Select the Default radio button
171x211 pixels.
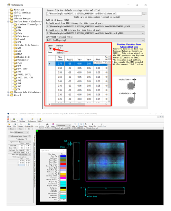click(59, 48)
